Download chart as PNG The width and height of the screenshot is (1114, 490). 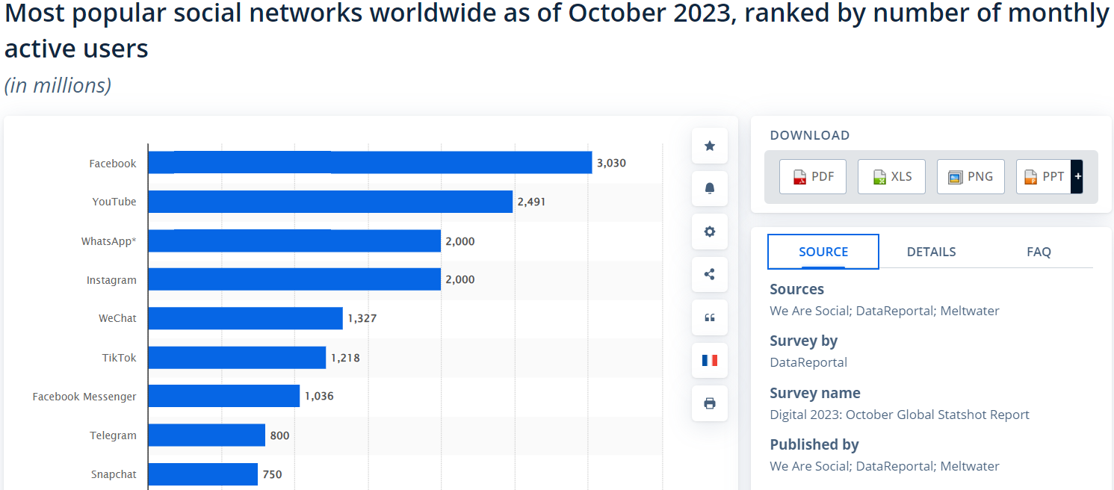971,177
